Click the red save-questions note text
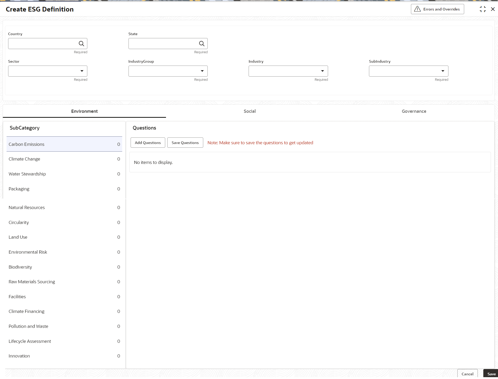This screenshot has width=498, height=379. 260,143
